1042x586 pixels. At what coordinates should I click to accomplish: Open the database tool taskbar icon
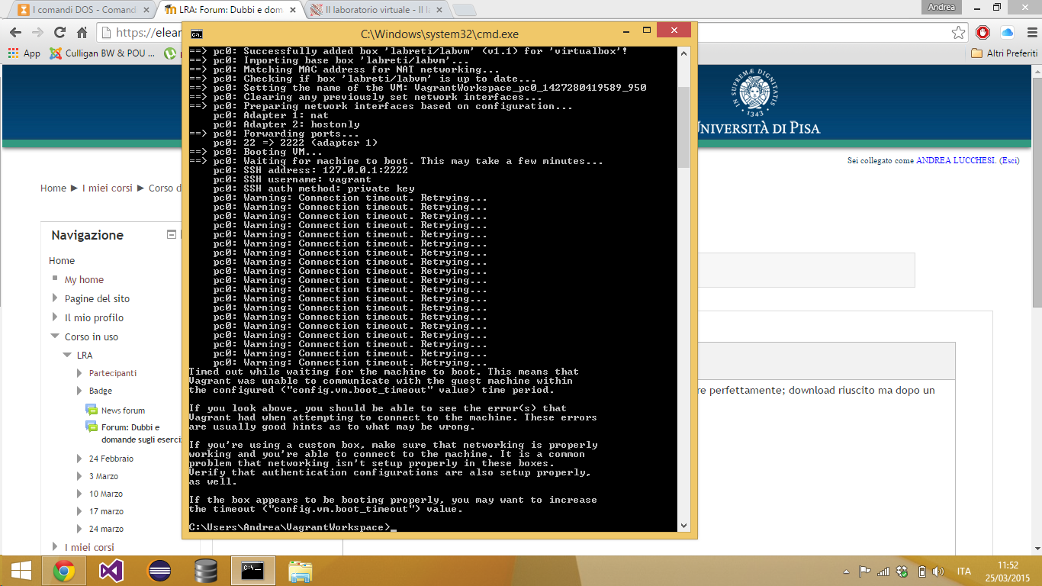(206, 571)
